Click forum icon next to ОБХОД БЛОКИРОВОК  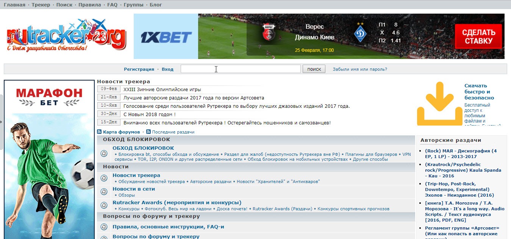click(x=104, y=154)
